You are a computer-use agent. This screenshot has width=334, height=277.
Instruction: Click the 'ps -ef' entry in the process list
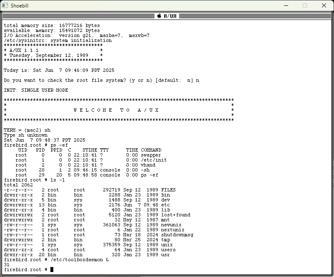click(x=150, y=175)
